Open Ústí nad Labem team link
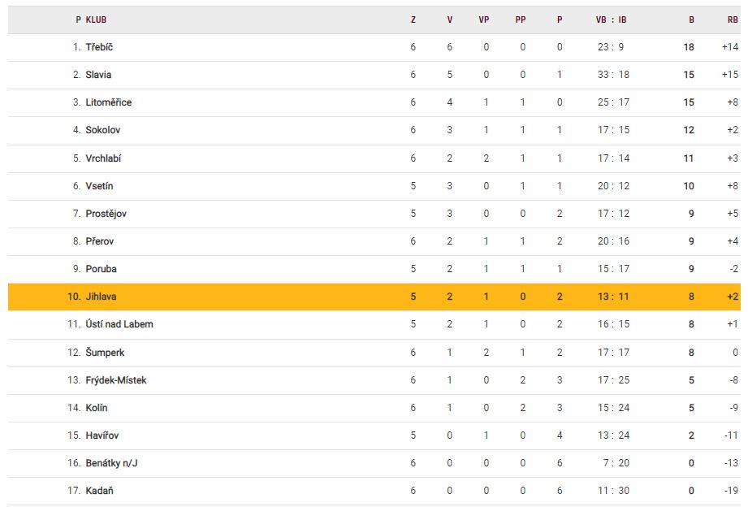Screen dimensions: 748x507 pos(119,324)
